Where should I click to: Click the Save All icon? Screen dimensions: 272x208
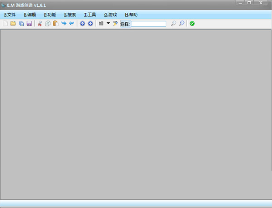point(21,23)
